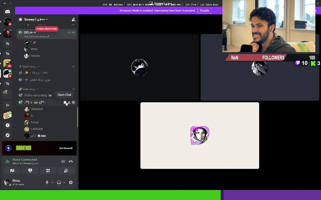Open Ritsu's avatar in user panel
The width and height of the screenshot is (321, 200).
point(7,182)
